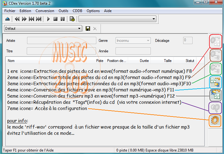Extract CD tracks to WAV icon

(x=216, y=41)
